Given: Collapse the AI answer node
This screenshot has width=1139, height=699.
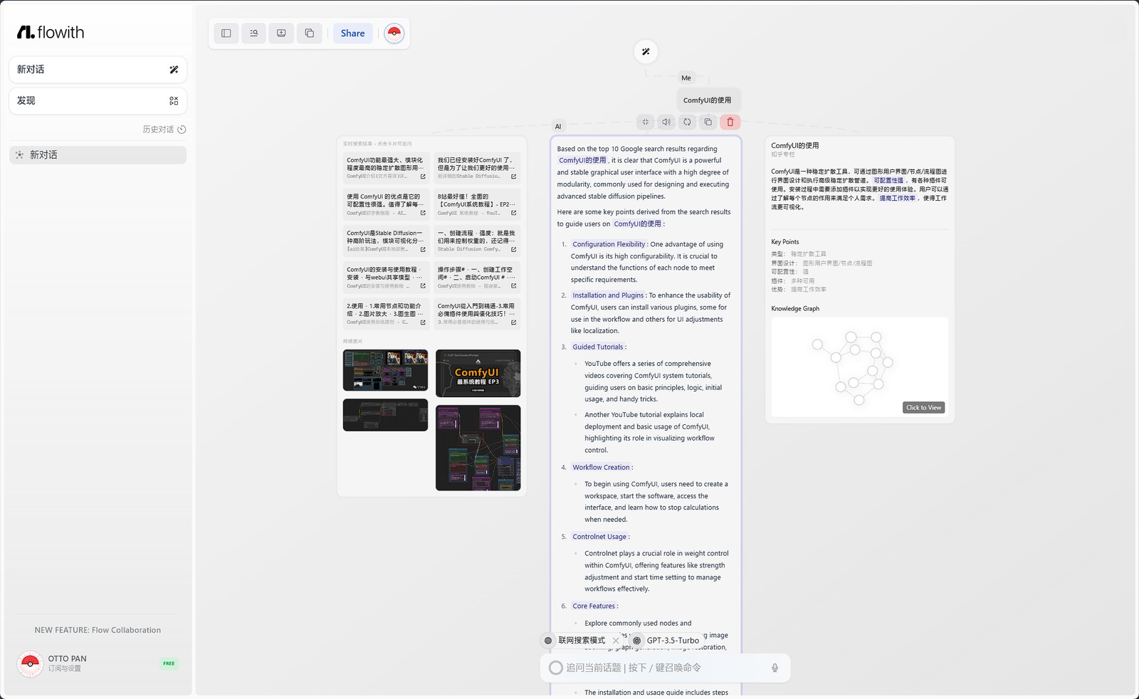Looking at the screenshot, I should pos(646,122).
